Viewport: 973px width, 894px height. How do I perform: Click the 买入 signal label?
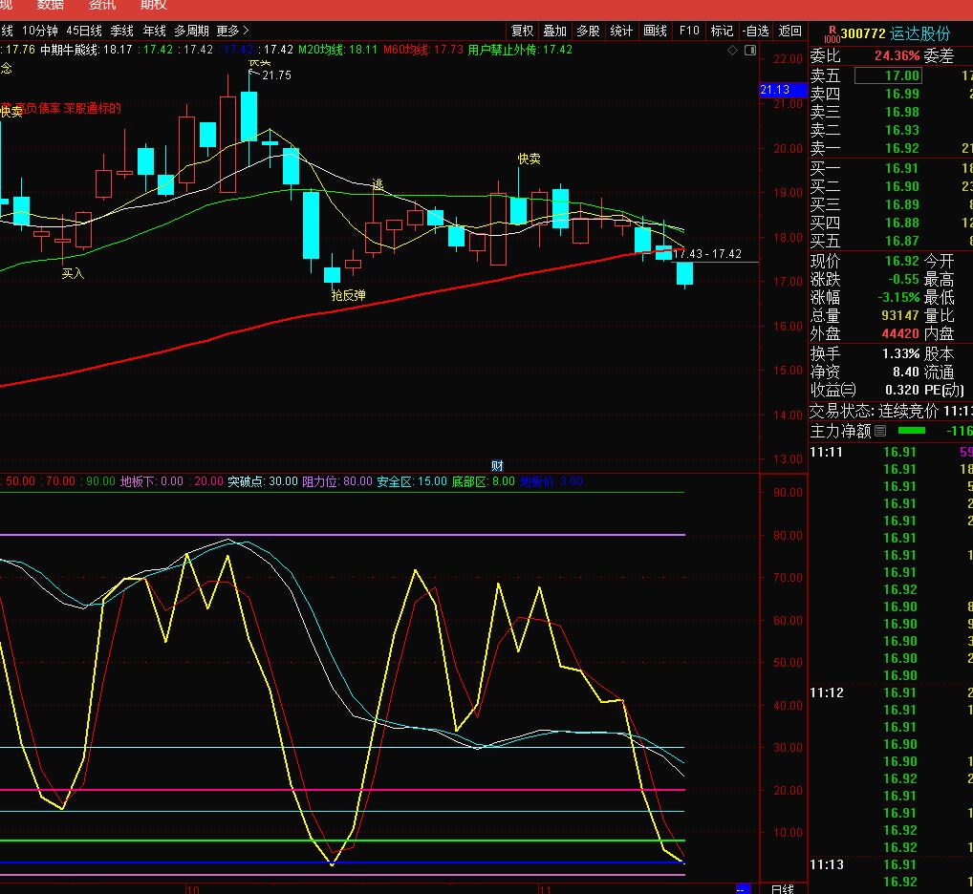(73, 274)
